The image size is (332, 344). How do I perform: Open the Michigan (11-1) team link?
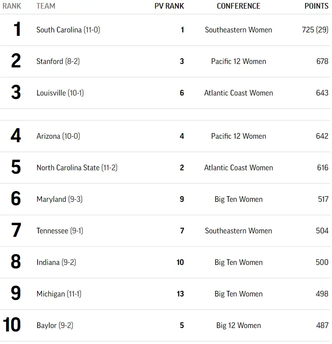click(x=59, y=294)
